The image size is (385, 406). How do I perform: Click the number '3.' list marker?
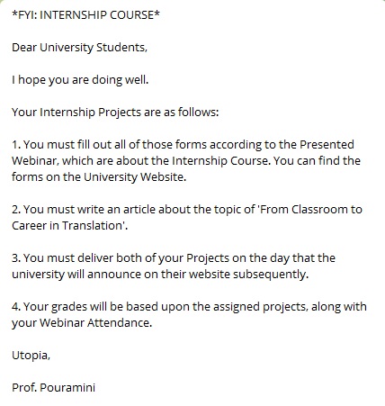pos(16,258)
